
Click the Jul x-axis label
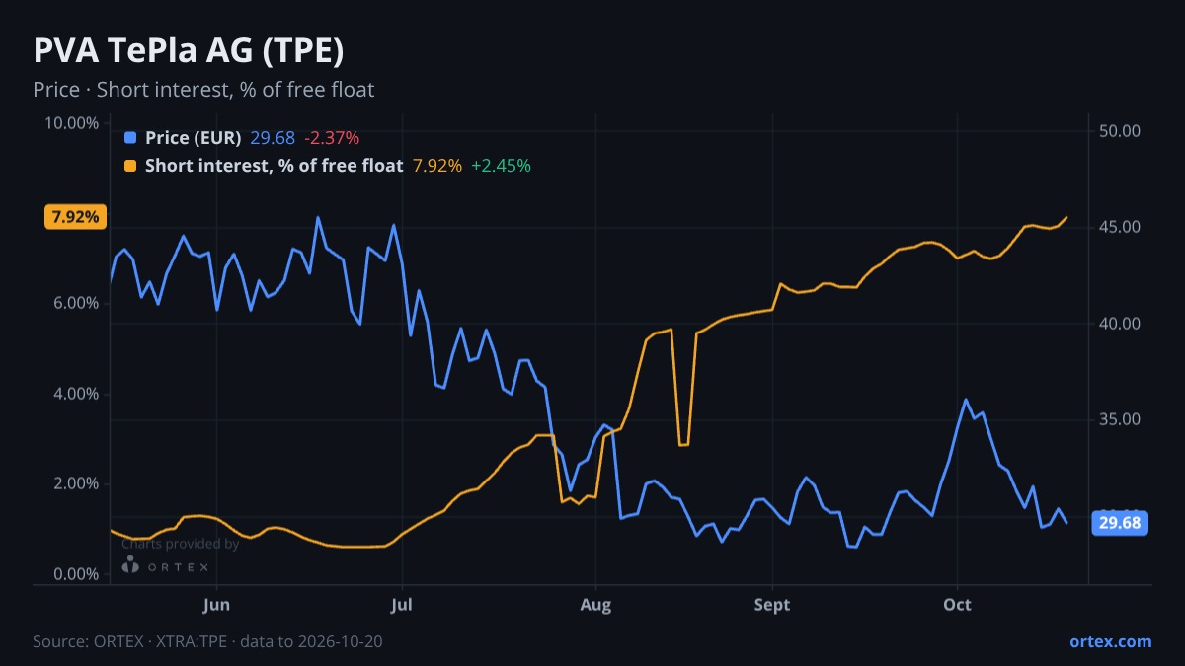click(x=401, y=604)
